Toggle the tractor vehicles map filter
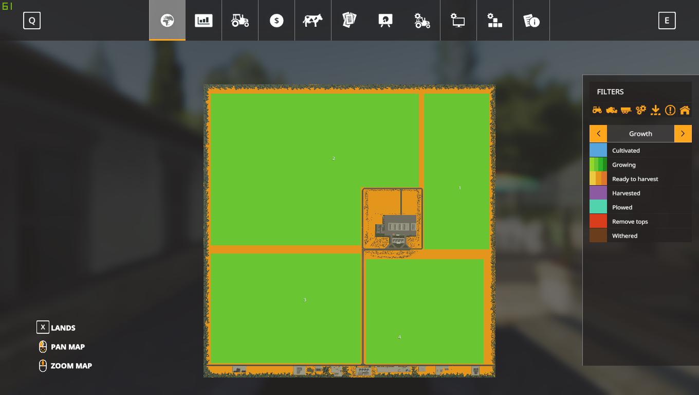The image size is (699, 395). coord(597,110)
